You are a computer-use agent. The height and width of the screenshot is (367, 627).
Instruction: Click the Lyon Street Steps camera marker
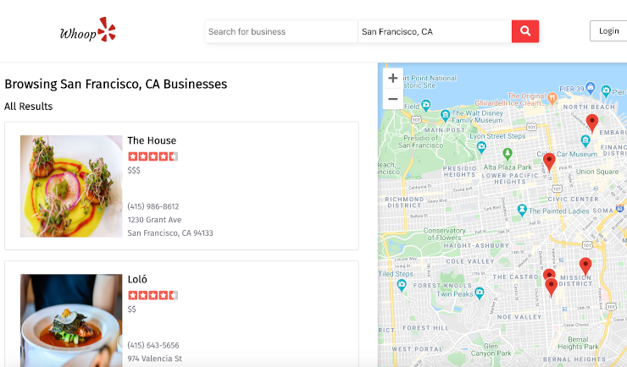pyautogui.click(x=481, y=147)
